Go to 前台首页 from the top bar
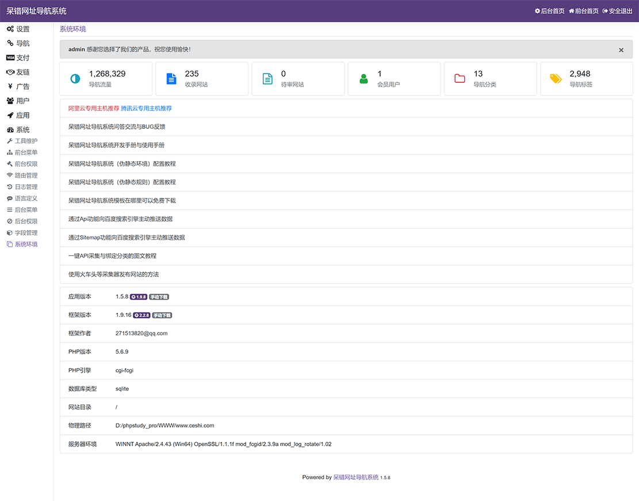This screenshot has height=501, width=639. [x=583, y=11]
